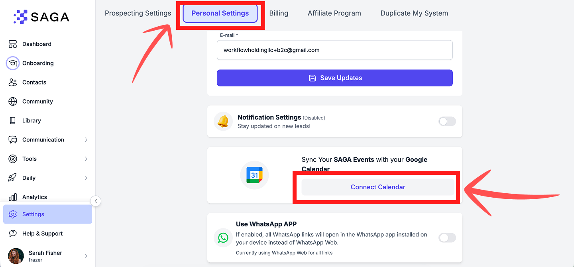
Task: Expand the Communication submenu chevron
Action: tap(86, 139)
